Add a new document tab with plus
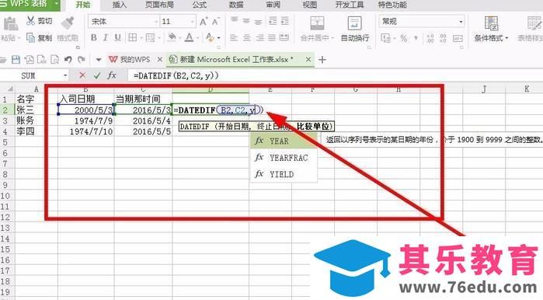 322,60
